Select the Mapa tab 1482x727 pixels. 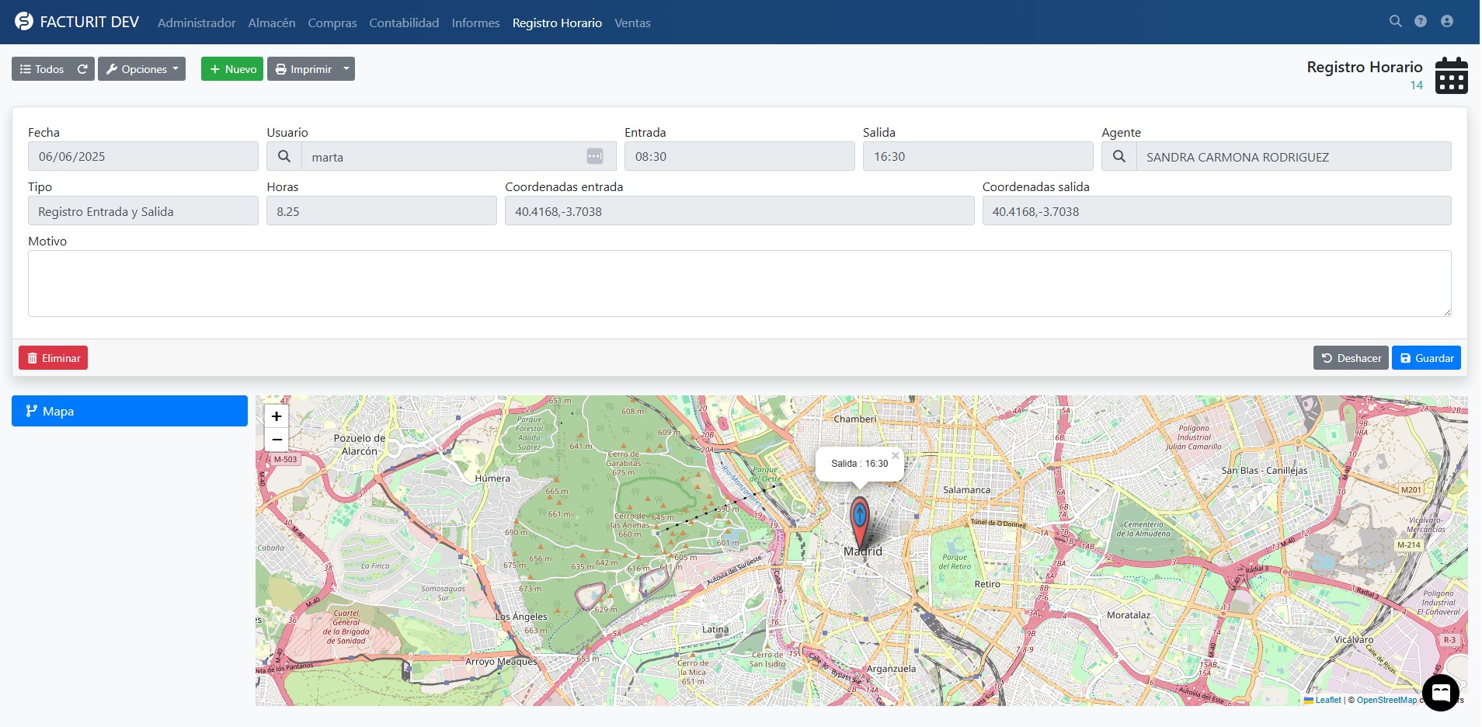tap(129, 411)
